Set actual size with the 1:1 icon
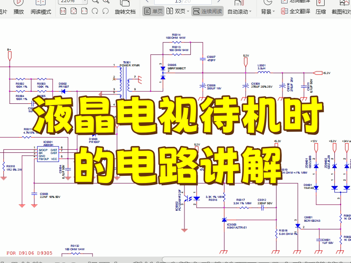Screen dimensions: 351x263 (63, 11)
